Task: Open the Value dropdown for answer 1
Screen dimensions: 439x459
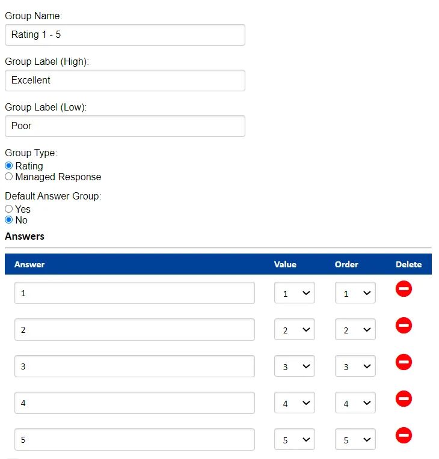Action: tap(295, 293)
